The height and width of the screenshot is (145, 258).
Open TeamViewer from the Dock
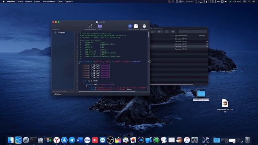(102, 140)
